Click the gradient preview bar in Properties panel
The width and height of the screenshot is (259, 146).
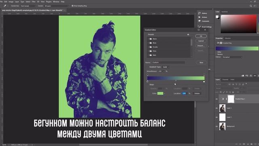point(237,48)
